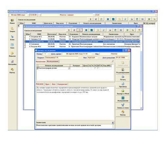Image resolution: width=164 pixels, height=141 pixels.
Task: Click the Код МКБ column header in the protocol grid
Action: click(107, 65)
